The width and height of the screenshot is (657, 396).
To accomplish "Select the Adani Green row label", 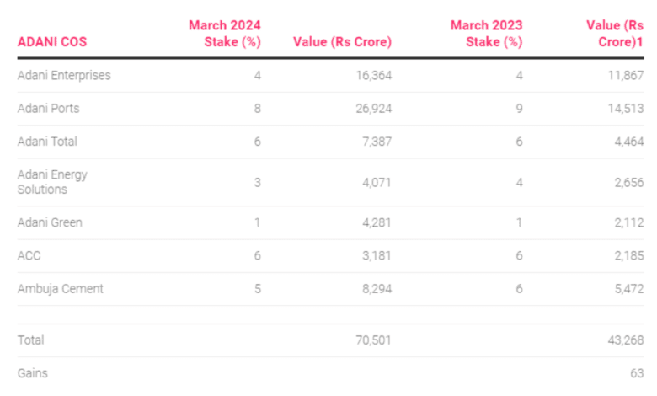I will click(x=50, y=222).
